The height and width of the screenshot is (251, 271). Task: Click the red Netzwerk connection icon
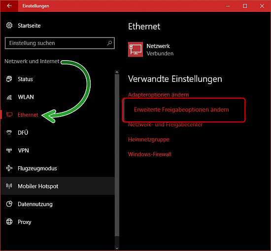(135, 49)
